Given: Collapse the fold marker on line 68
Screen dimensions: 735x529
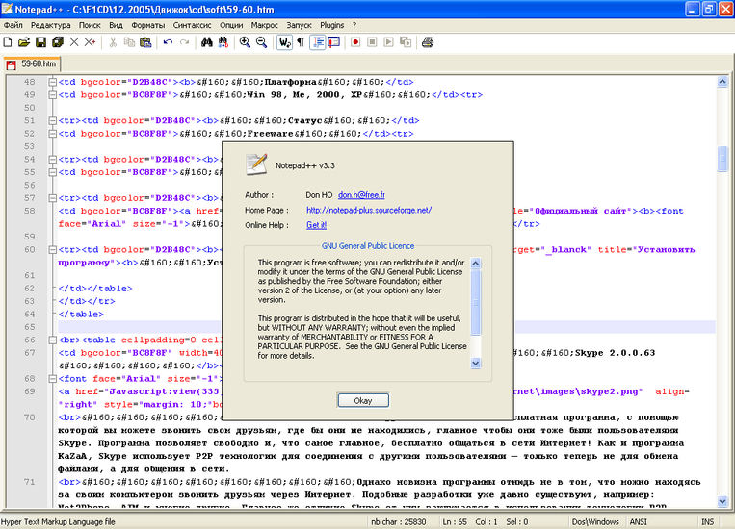Looking at the screenshot, I should 52,379.
